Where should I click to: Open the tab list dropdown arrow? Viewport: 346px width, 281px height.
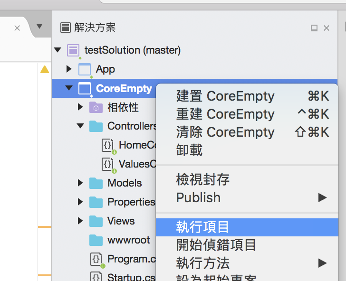(x=39, y=26)
